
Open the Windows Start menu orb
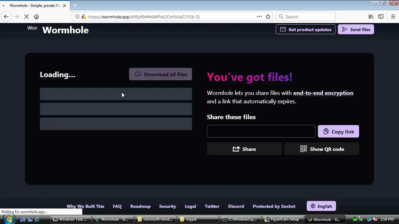9,219
